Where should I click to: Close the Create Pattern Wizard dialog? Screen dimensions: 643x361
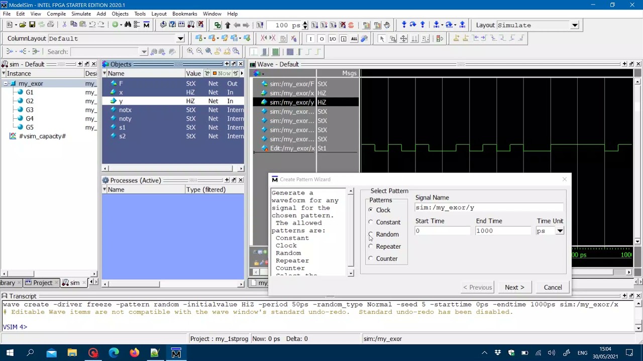coord(565,179)
